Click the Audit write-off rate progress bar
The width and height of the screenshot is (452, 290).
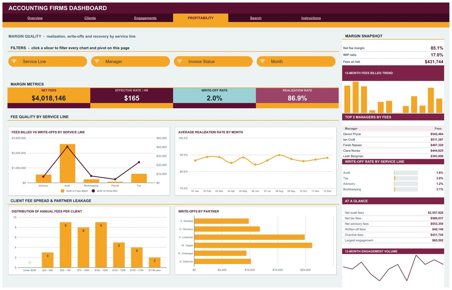click(406, 173)
